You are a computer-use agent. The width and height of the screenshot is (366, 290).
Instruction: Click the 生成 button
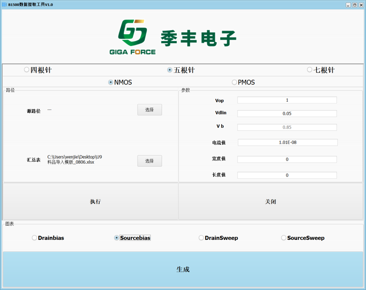pos(183,269)
